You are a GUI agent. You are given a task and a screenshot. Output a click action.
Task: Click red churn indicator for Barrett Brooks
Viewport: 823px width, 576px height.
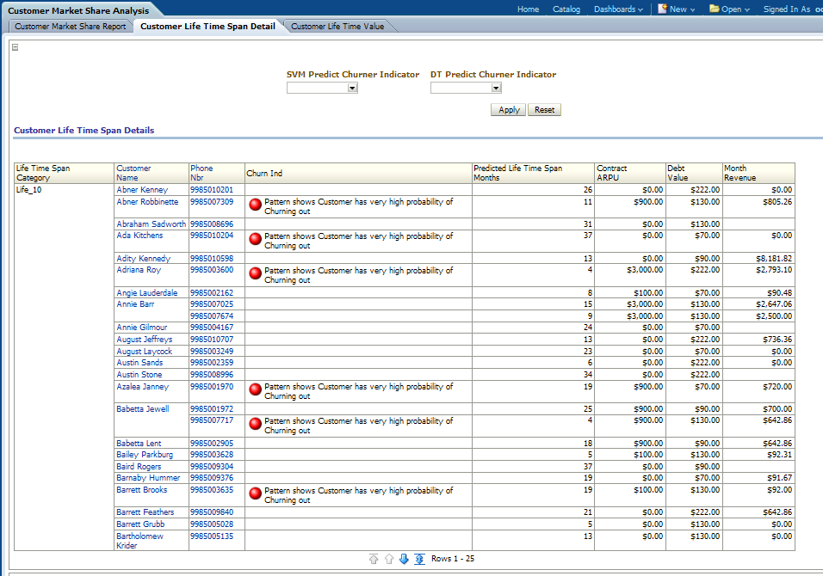(255, 494)
